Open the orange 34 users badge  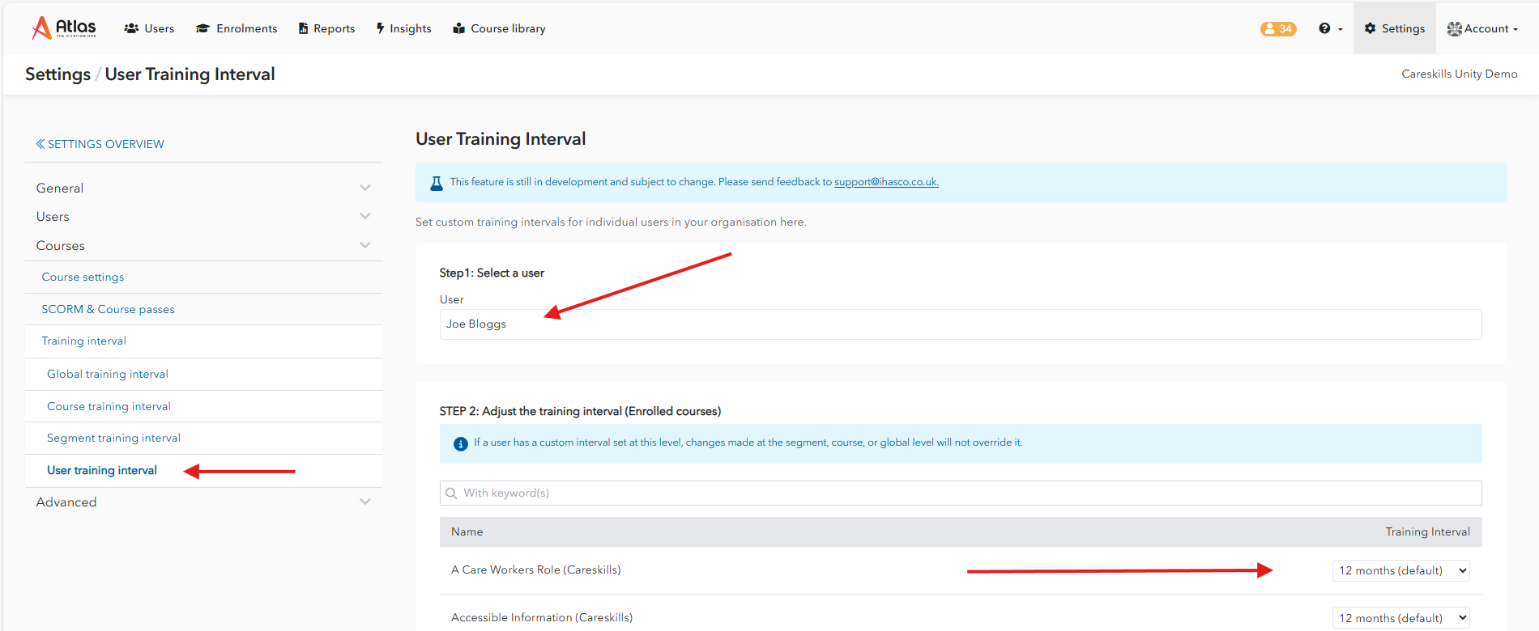(x=1278, y=29)
